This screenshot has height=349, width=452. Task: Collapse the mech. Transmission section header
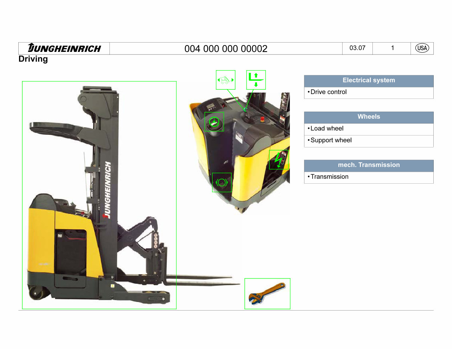click(368, 165)
